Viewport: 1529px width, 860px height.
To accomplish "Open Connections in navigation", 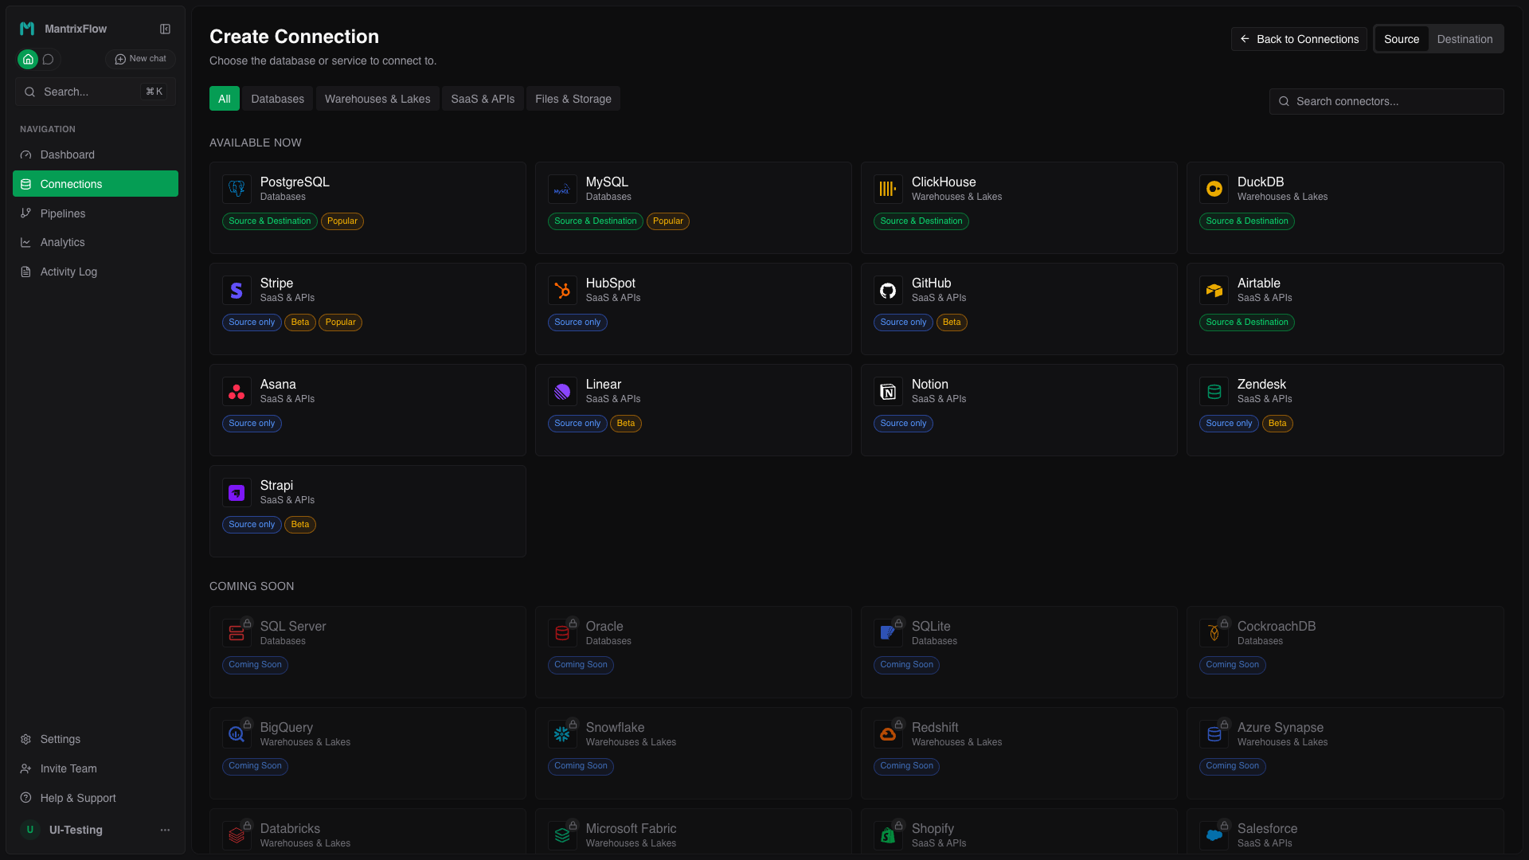I will click(x=96, y=184).
